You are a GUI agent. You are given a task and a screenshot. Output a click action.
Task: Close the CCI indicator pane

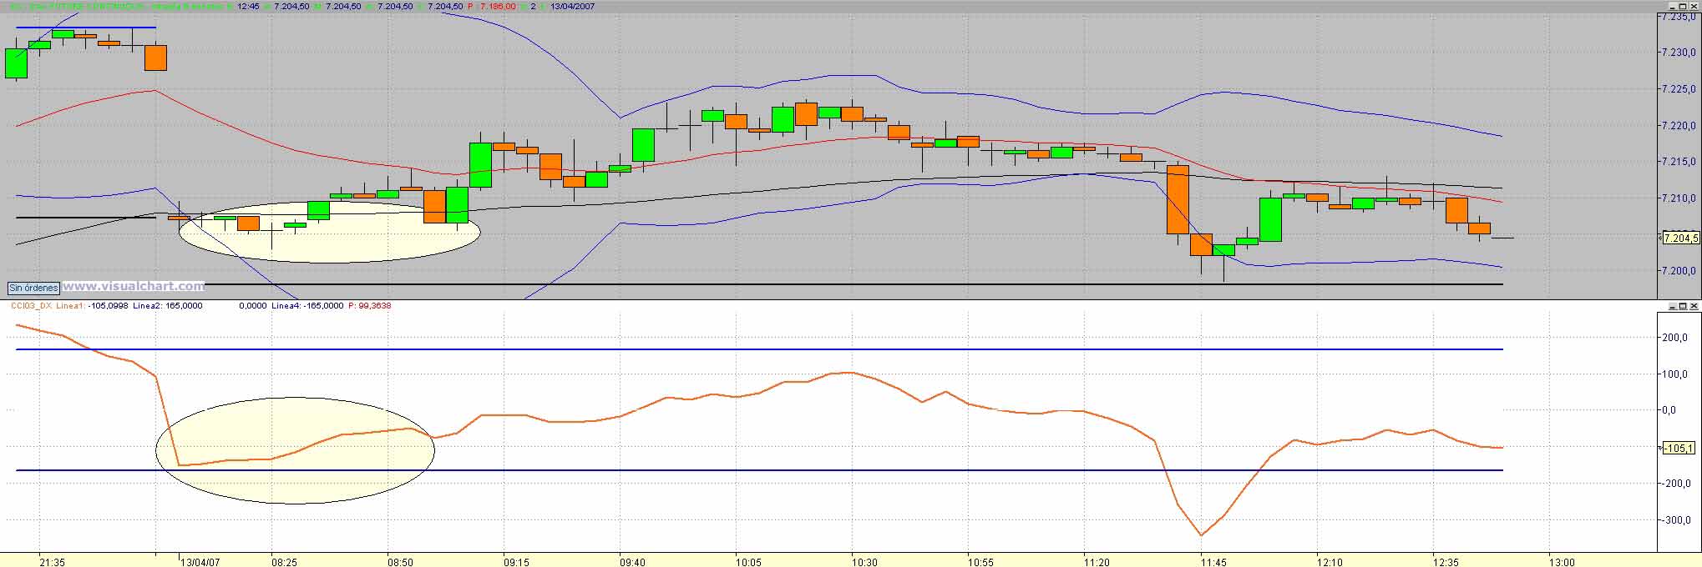tap(1693, 306)
